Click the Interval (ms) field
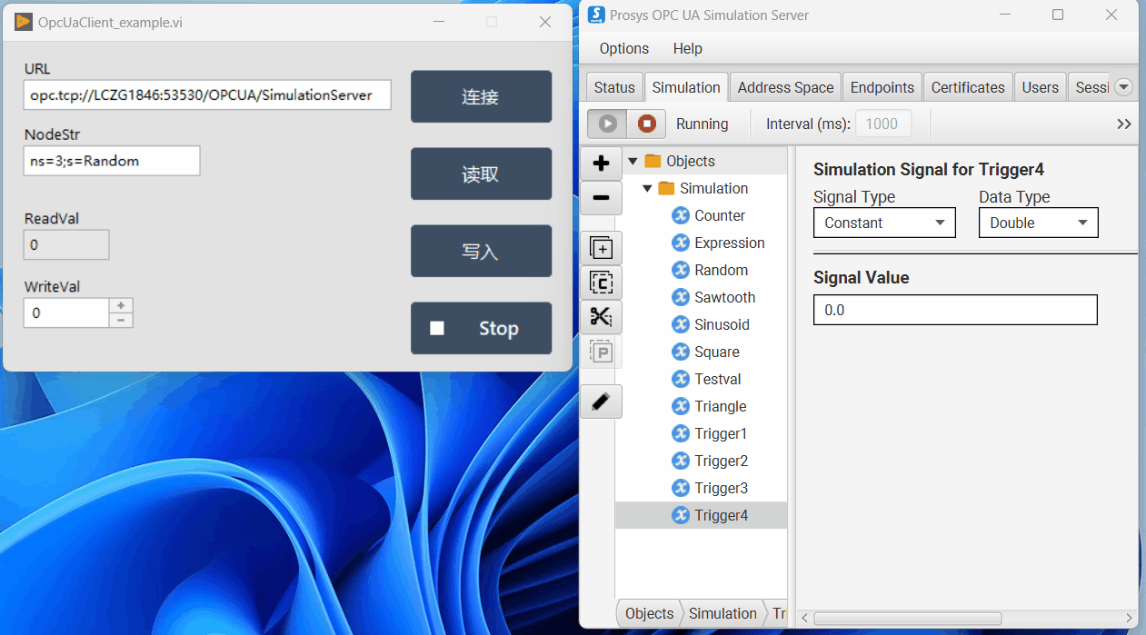 [882, 124]
